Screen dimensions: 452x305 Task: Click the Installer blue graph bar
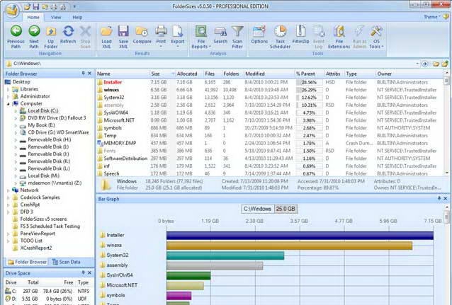(300, 236)
